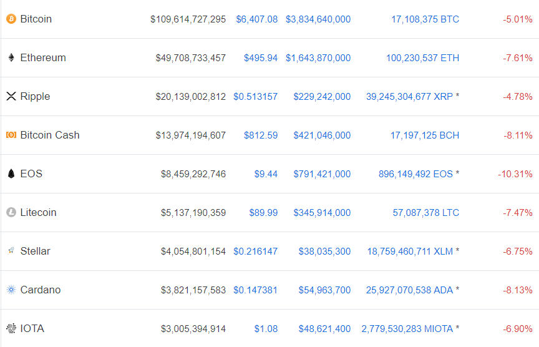The height and width of the screenshot is (347, 539).
Task: Click the Bitcoin Cash orange icon
Action: pos(11,135)
